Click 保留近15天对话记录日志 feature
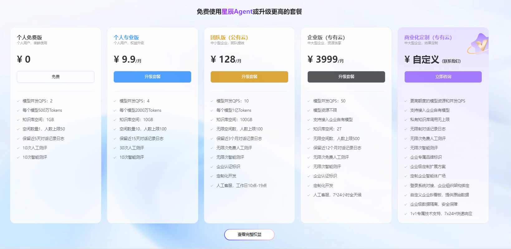 coord(142,139)
